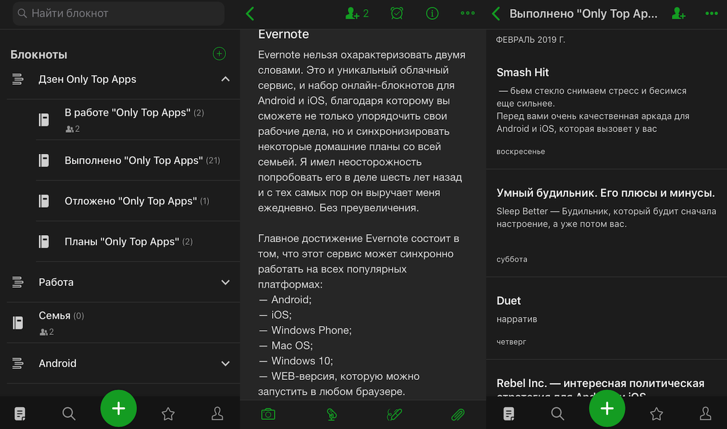727x429 pixels.
Task: Expand the Android notebook stack
Action: point(225,364)
